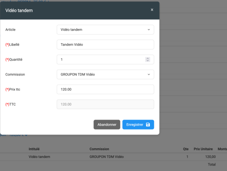
Task: Click the Commission column header in background table
Action: click(x=99, y=149)
